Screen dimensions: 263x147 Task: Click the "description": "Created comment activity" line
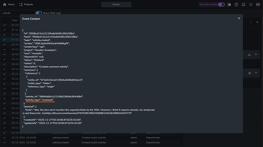(46, 67)
